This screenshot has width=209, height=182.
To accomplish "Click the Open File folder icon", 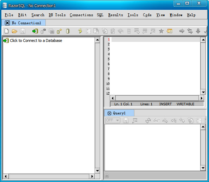I will click(x=14, y=31).
